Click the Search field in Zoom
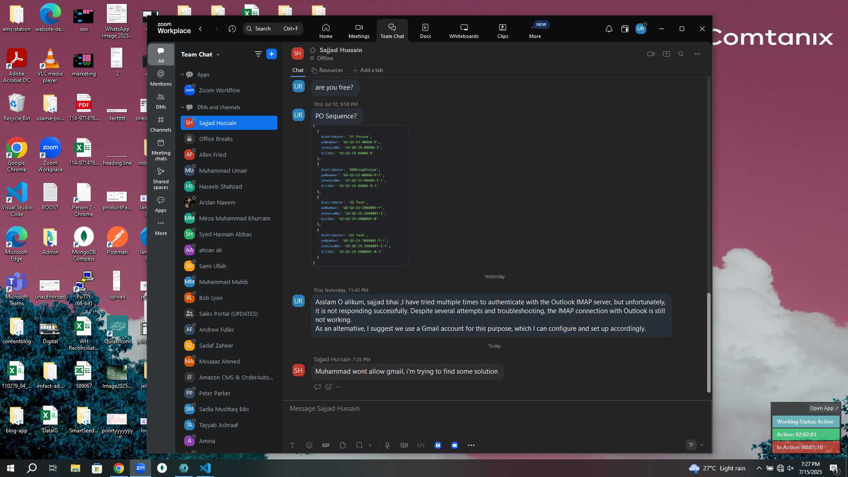 click(273, 29)
